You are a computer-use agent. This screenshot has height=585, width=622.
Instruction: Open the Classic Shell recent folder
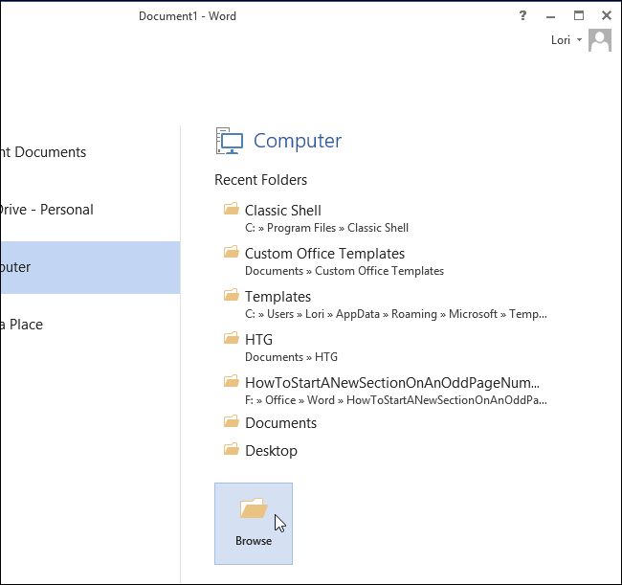(x=283, y=211)
